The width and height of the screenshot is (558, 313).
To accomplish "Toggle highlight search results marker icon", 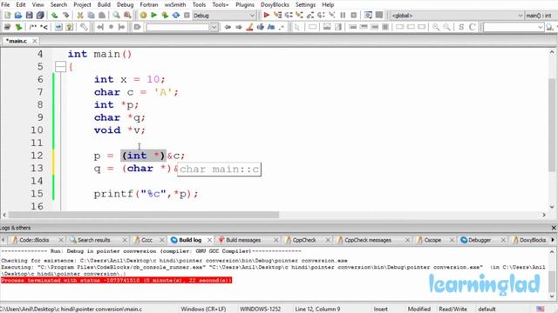I will (249, 27).
